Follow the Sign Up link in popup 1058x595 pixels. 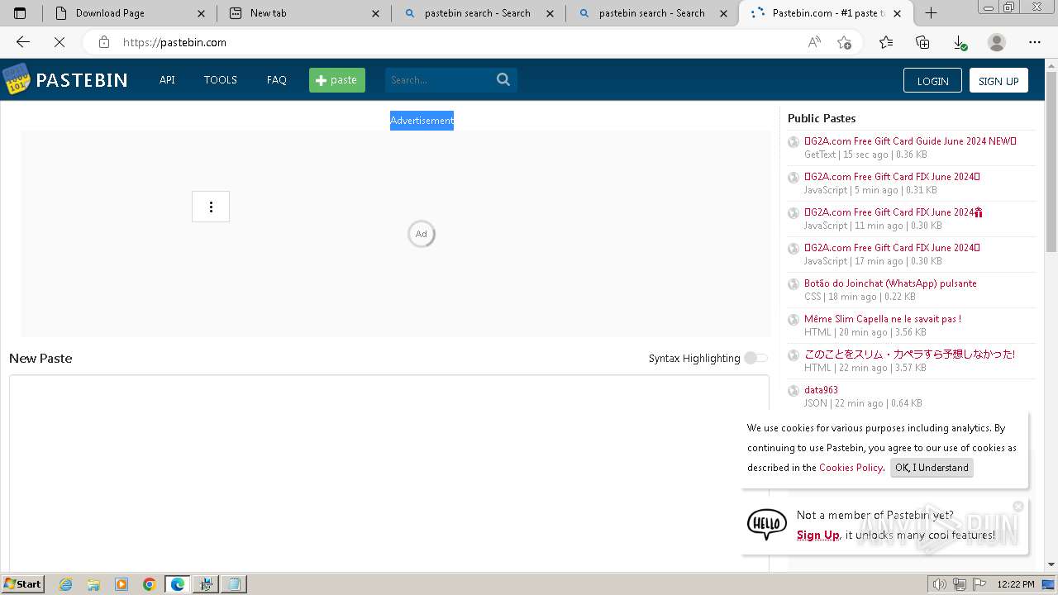click(x=818, y=535)
